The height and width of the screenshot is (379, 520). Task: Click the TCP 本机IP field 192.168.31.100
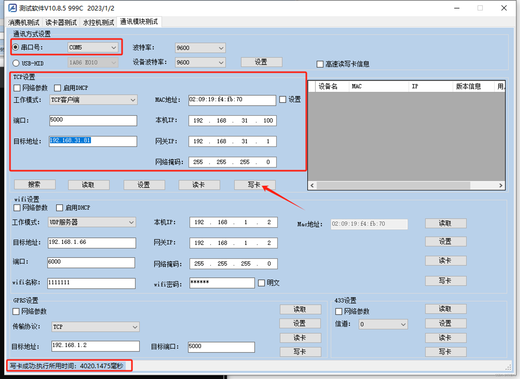(x=232, y=121)
